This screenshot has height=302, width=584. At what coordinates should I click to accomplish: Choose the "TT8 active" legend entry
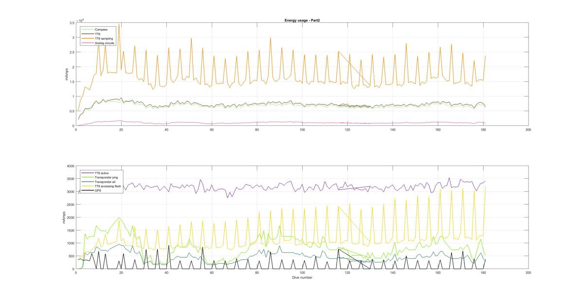point(102,173)
